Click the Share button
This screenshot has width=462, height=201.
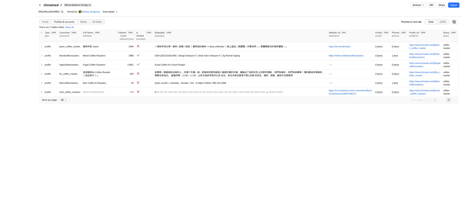(x=442, y=5)
